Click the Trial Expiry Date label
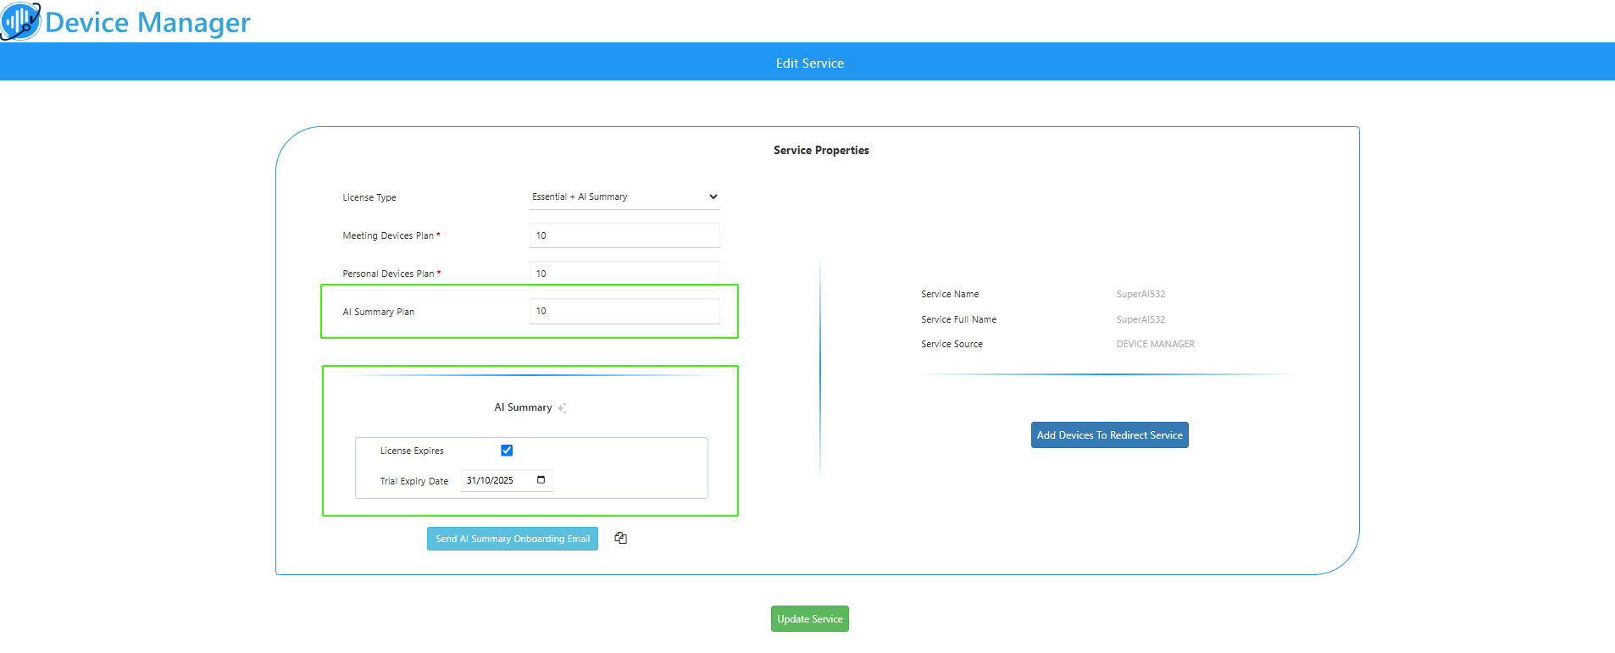Screen dimensions: 1615x653 [414, 481]
